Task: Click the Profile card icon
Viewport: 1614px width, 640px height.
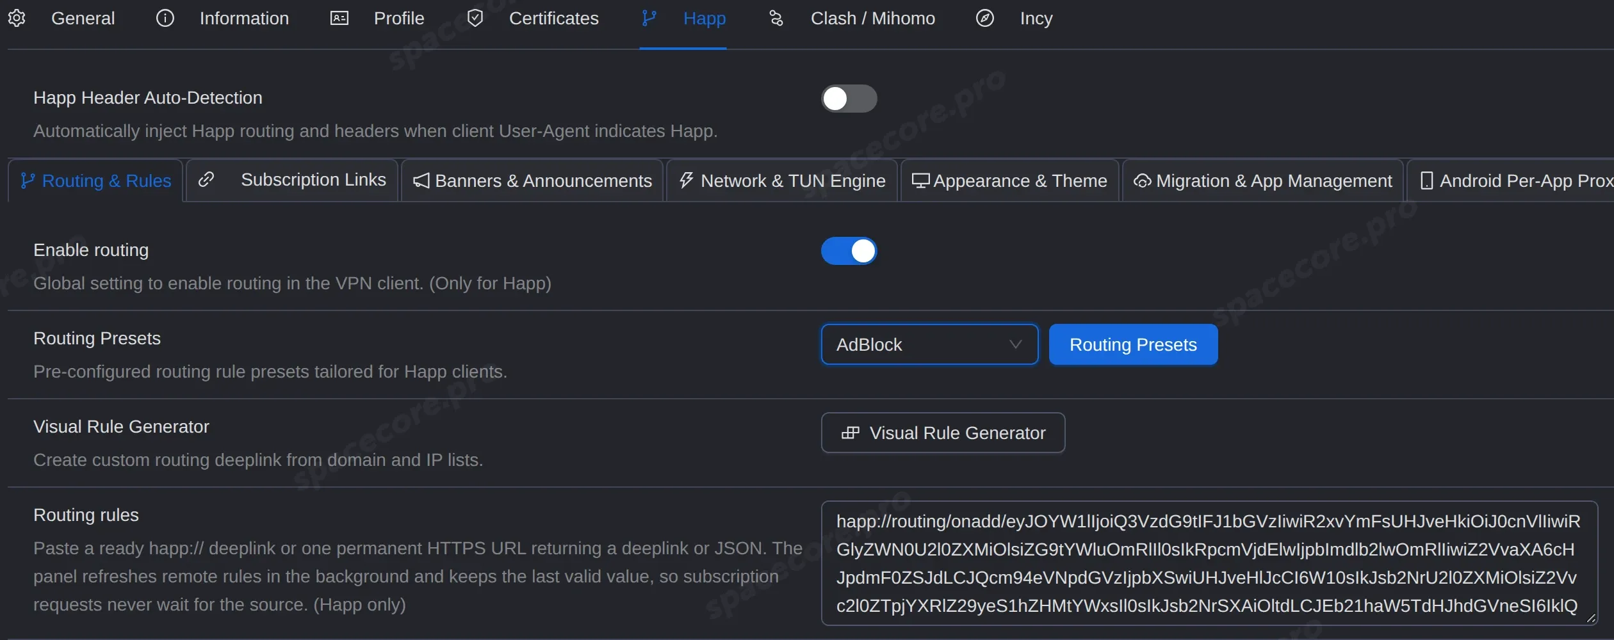Action: point(339,18)
